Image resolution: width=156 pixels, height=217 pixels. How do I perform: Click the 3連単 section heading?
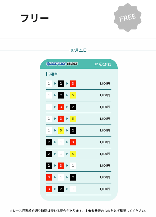53,74
